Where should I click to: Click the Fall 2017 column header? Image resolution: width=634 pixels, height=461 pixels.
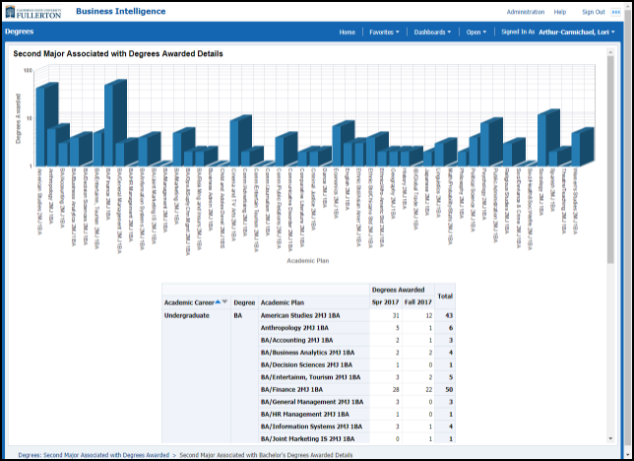pyautogui.click(x=418, y=302)
